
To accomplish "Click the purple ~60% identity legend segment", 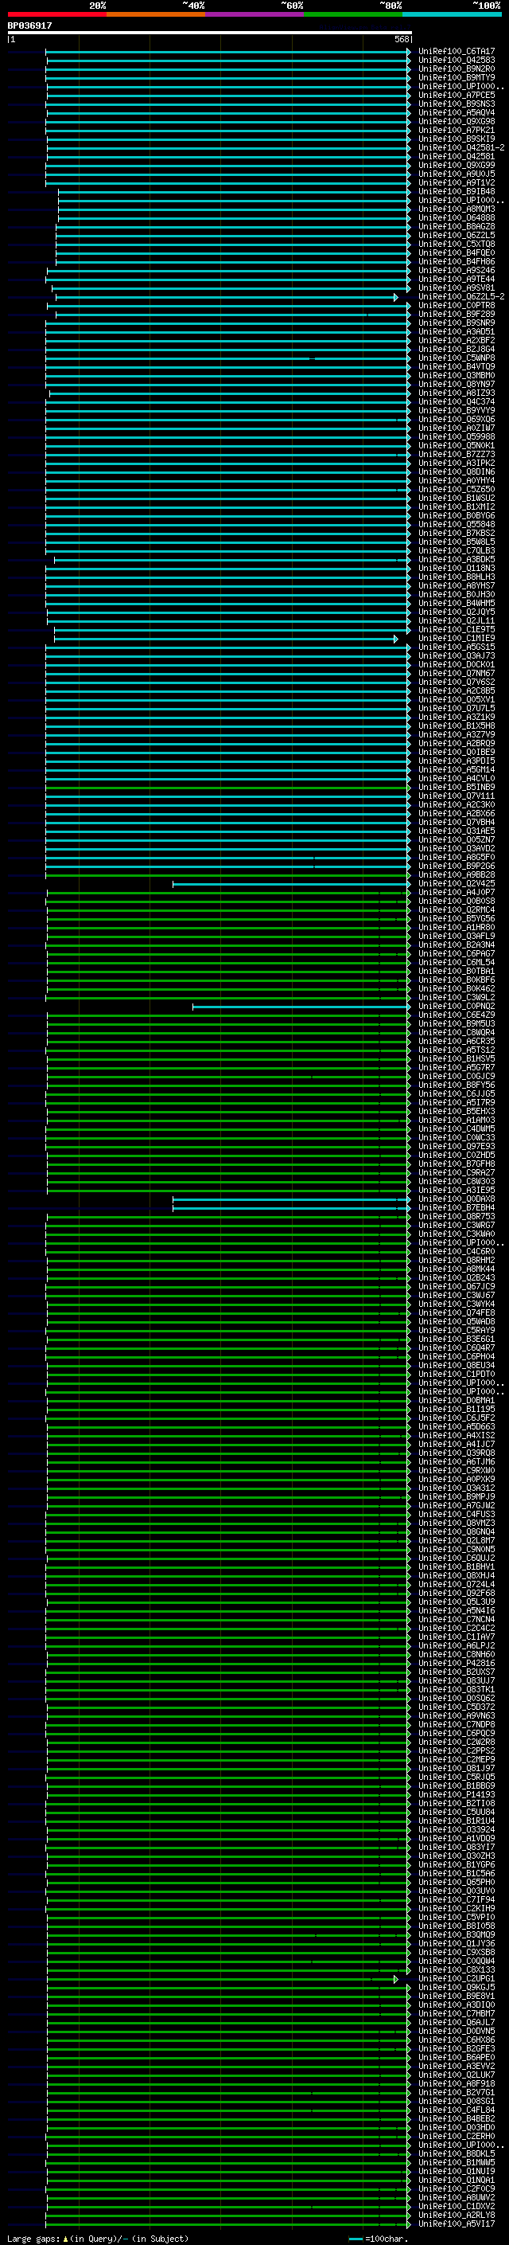I will [255, 14].
